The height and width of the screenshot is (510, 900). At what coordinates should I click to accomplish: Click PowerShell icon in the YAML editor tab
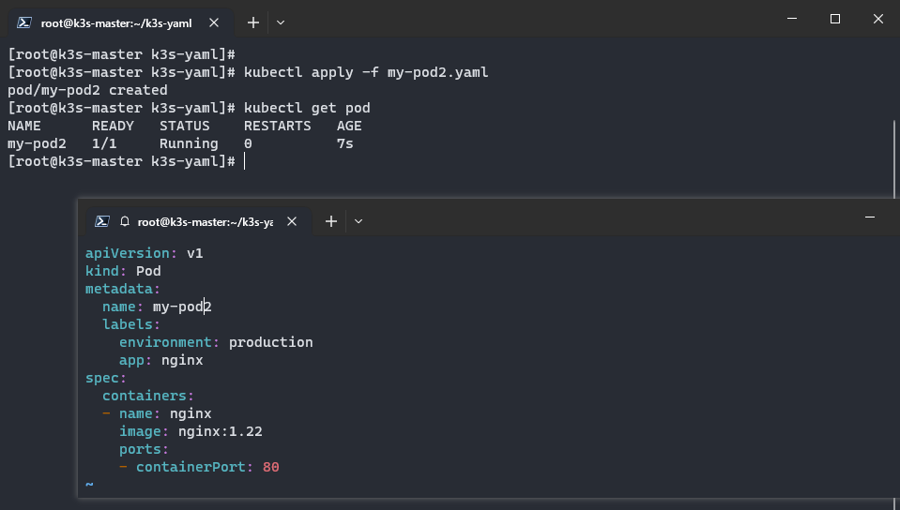point(102,221)
